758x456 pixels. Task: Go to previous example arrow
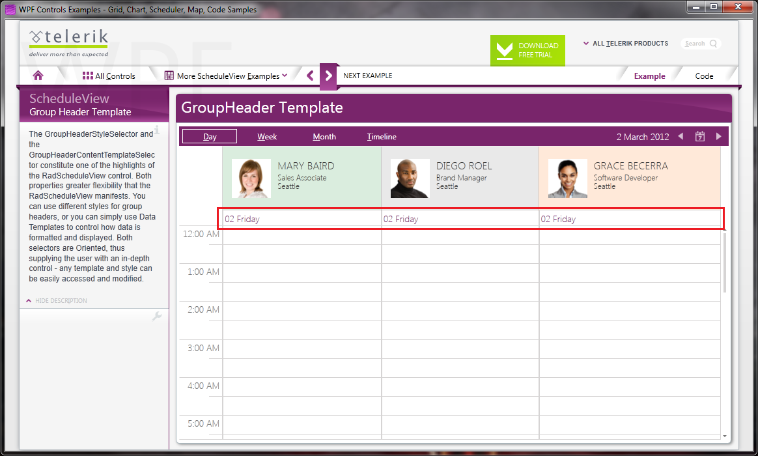[311, 76]
